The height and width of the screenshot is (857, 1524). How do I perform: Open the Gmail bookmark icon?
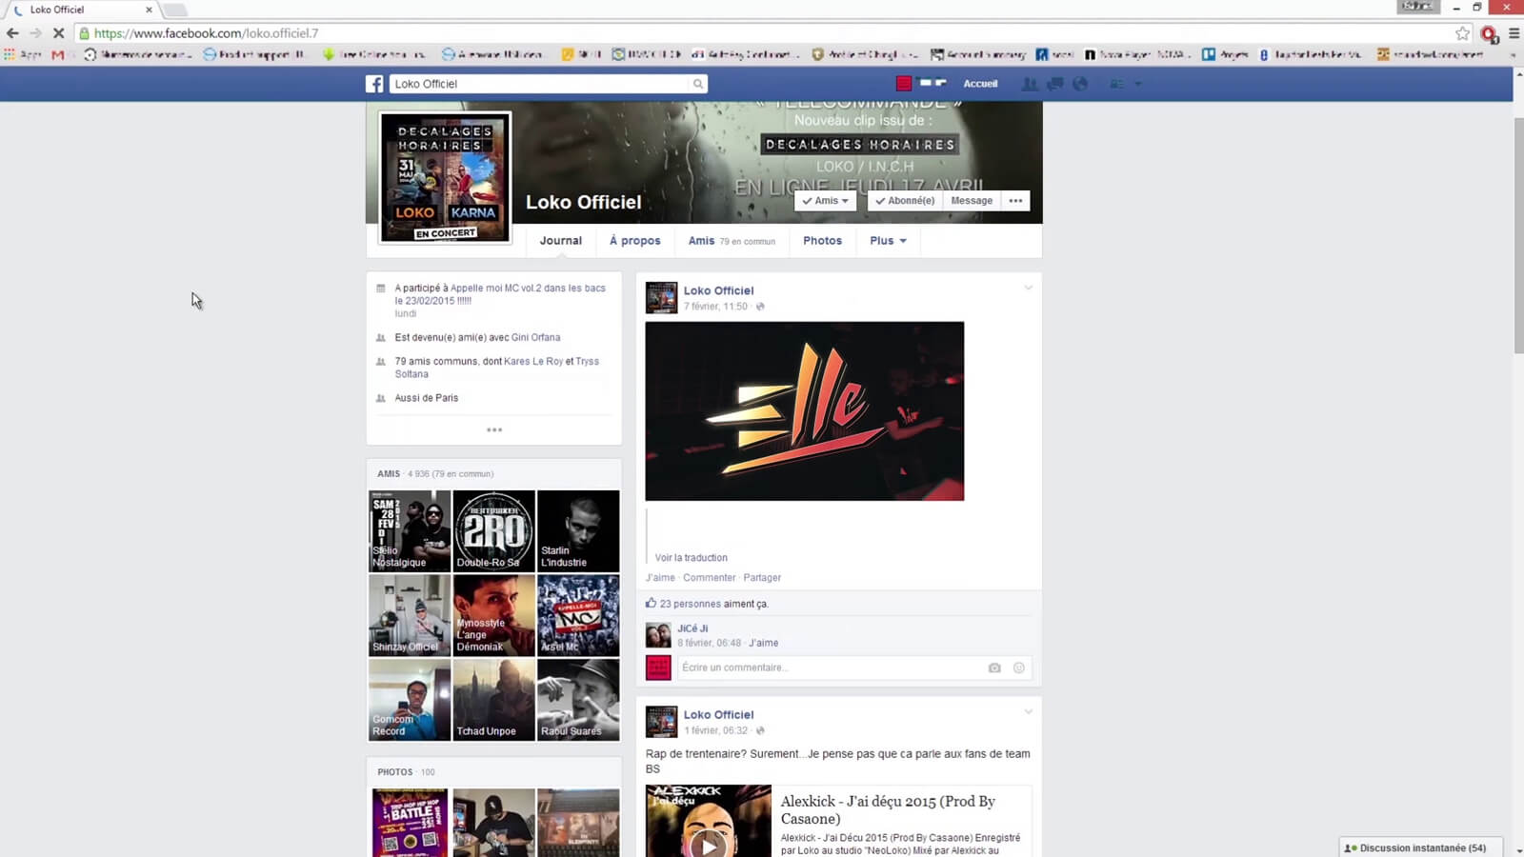click(58, 55)
